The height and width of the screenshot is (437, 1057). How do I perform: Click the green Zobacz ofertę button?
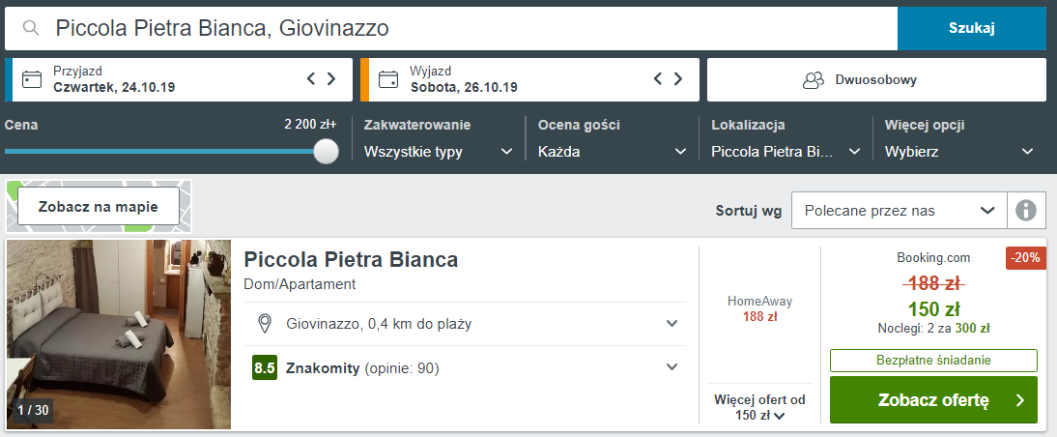[933, 400]
